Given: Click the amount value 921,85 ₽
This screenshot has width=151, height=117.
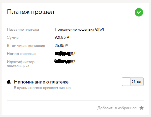Looking at the screenshot, I should click(62, 37).
